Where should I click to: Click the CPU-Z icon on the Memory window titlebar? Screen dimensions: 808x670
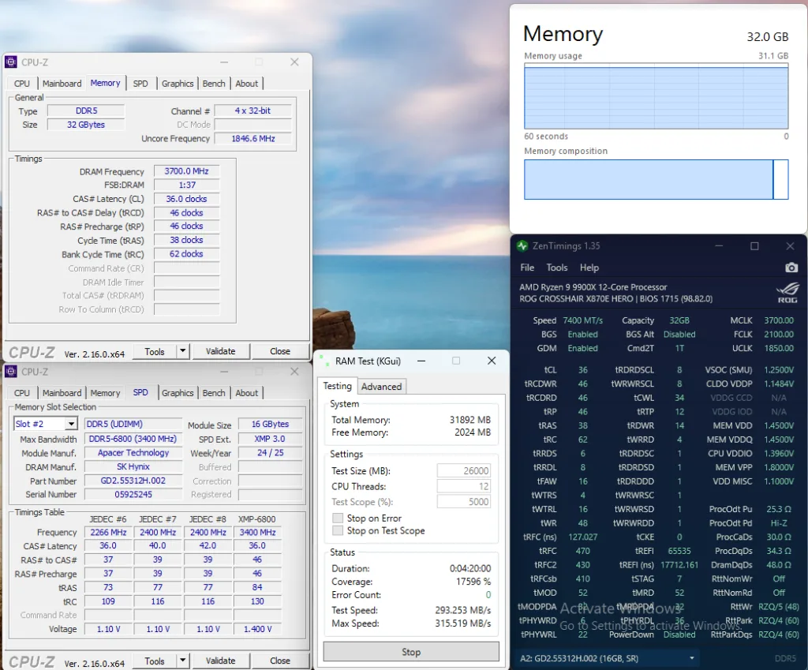coord(11,61)
